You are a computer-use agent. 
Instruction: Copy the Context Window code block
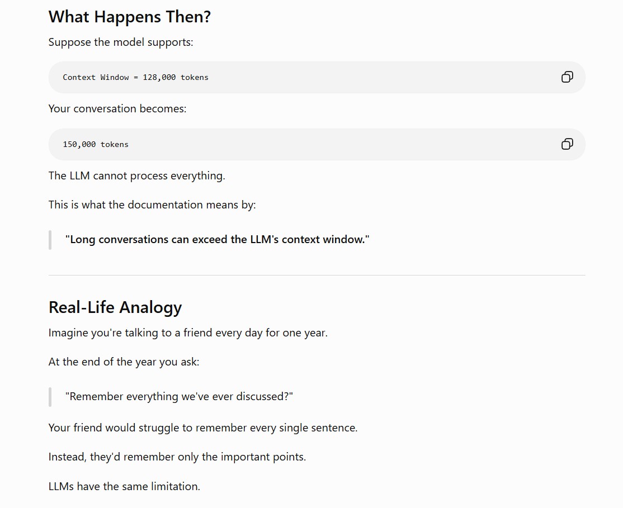coord(567,77)
